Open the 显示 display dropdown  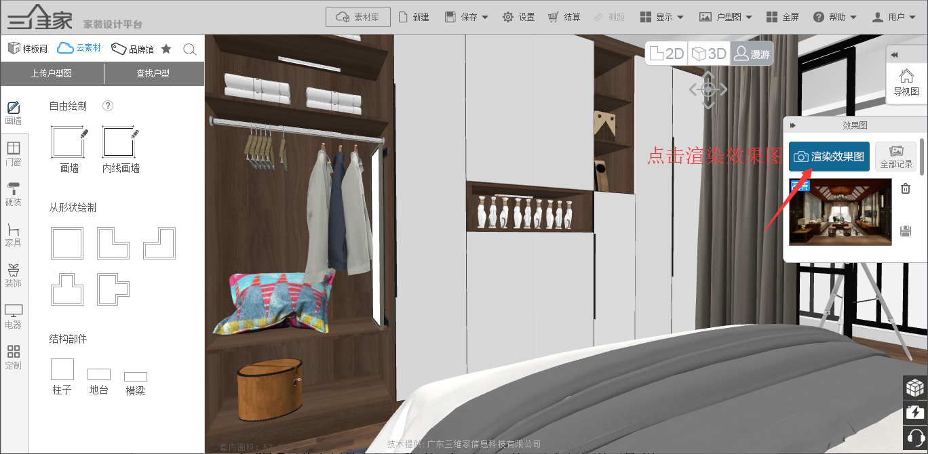661,17
